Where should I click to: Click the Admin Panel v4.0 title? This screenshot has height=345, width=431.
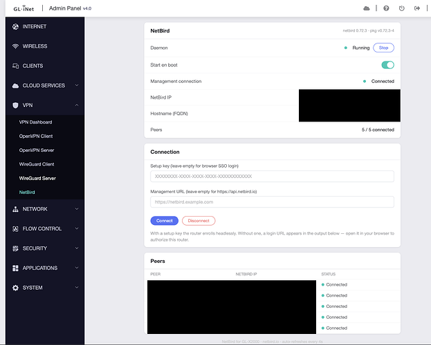[70, 8]
